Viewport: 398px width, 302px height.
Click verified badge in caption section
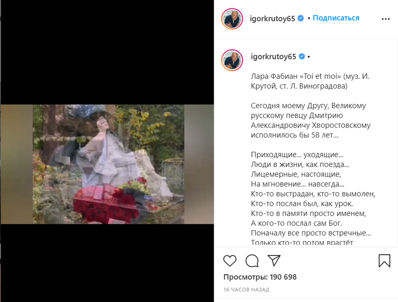coord(302,56)
